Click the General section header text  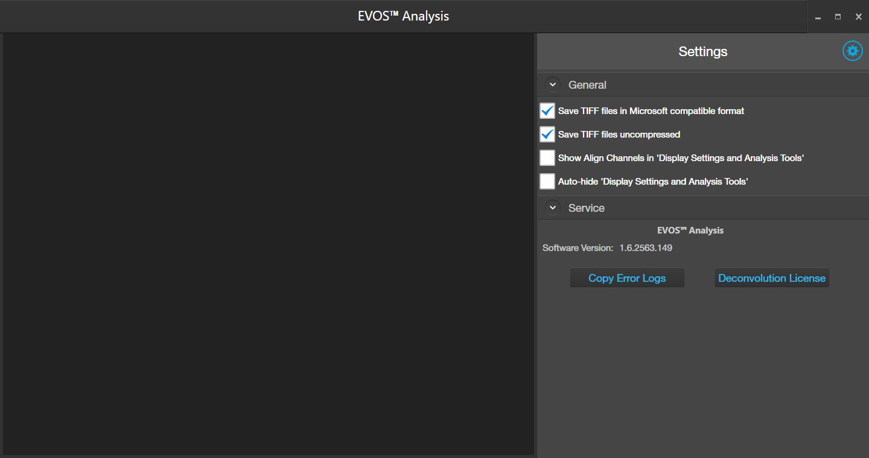587,85
